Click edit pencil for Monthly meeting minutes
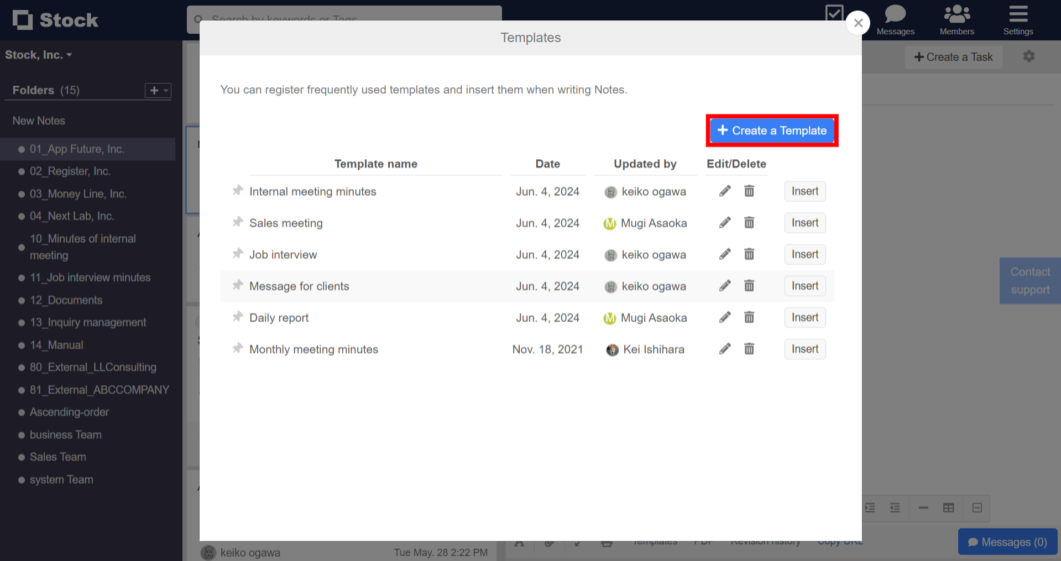The height and width of the screenshot is (561, 1061). click(725, 349)
